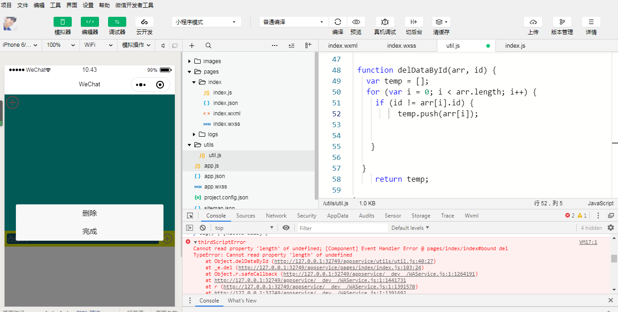Switch to the Sources devtools tab
The height and width of the screenshot is (312, 618).
coord(246,216)
